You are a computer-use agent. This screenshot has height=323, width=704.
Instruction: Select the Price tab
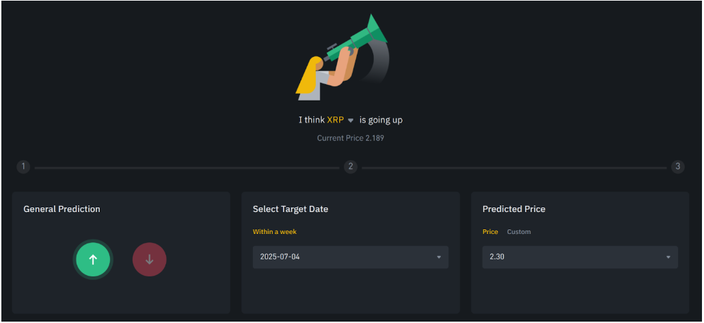[x=490, y=232]
